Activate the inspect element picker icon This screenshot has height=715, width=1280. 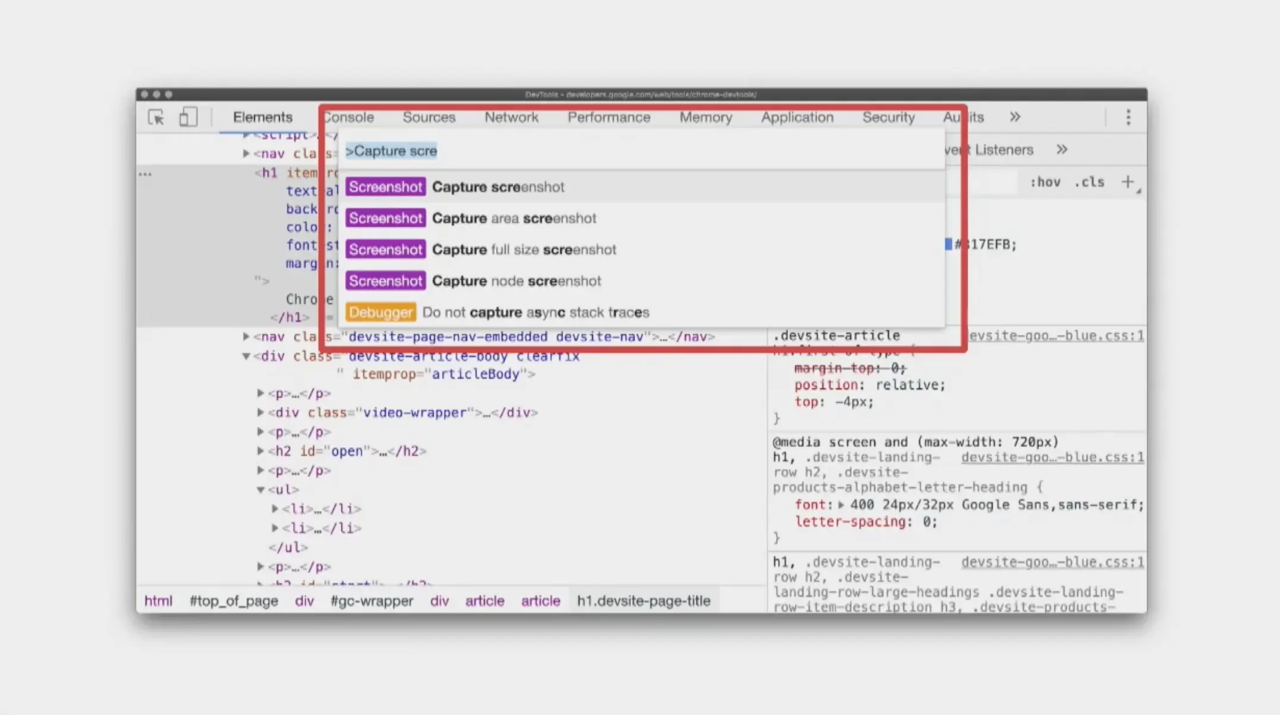[x=156, y=117]
